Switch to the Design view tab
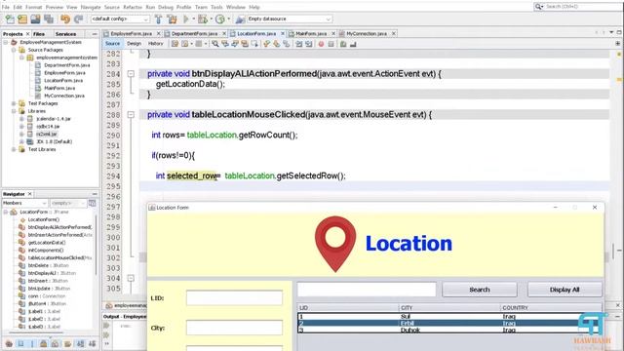The width and height of the screenshot is (624, 351). tap(135, 43)
